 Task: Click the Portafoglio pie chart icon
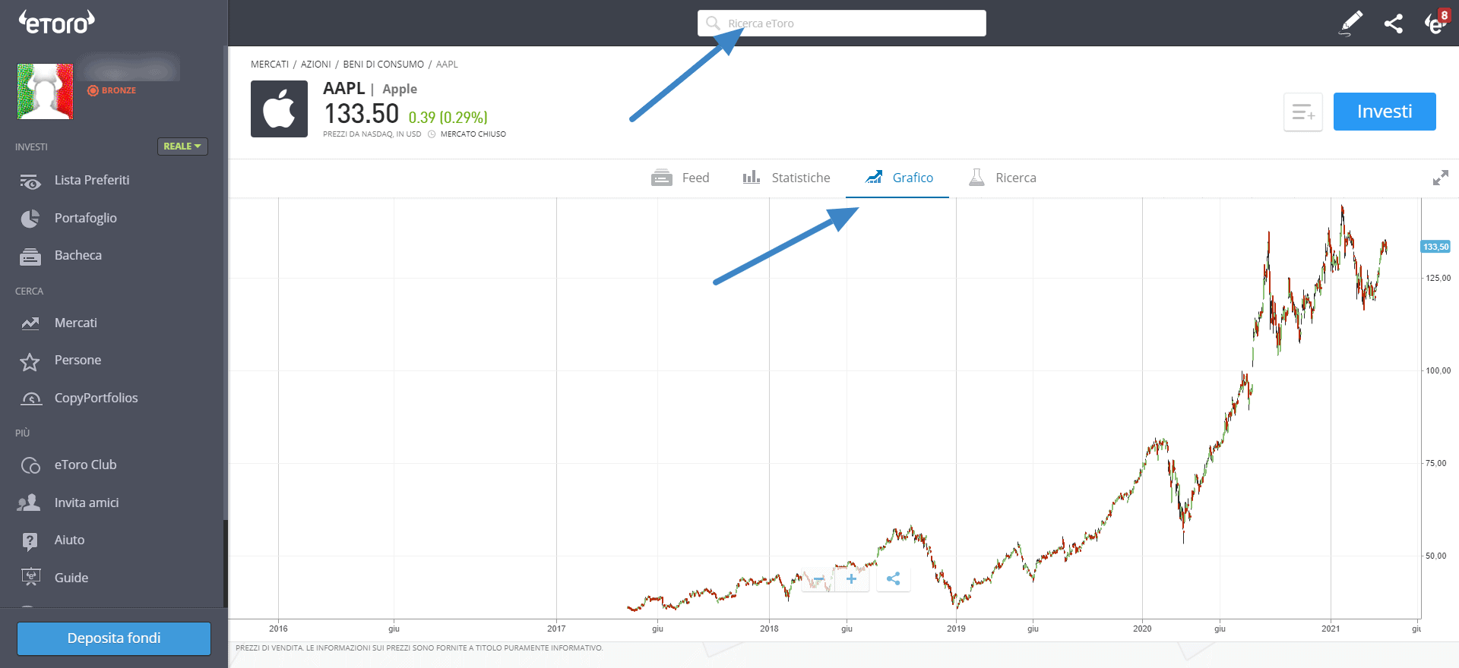coord(30,219)
